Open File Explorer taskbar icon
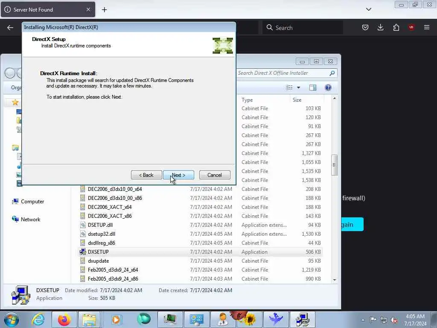This screenshot has height=328, width=437. click(x=89, y=319)
